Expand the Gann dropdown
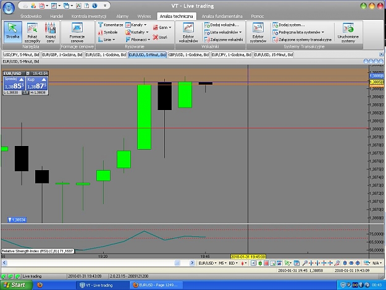This screenshot has height=290, width=386. pos(162,28)
